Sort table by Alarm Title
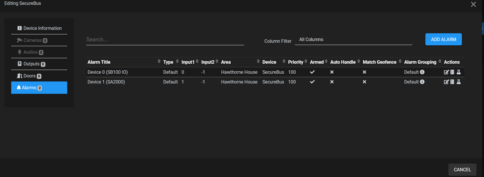The width and height of the screenshot is (484, 177). (x=99, y=62)
